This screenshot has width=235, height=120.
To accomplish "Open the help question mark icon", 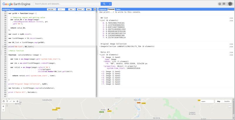I will point(220,4).
